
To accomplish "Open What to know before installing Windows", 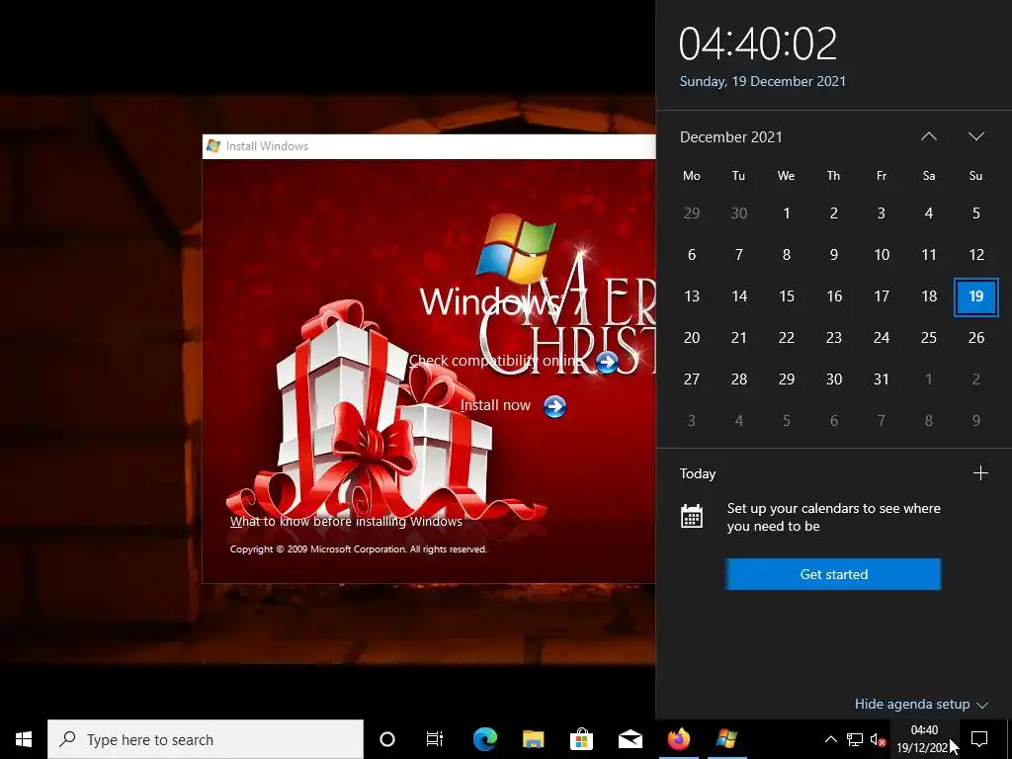I will click(x=346, y=522).
